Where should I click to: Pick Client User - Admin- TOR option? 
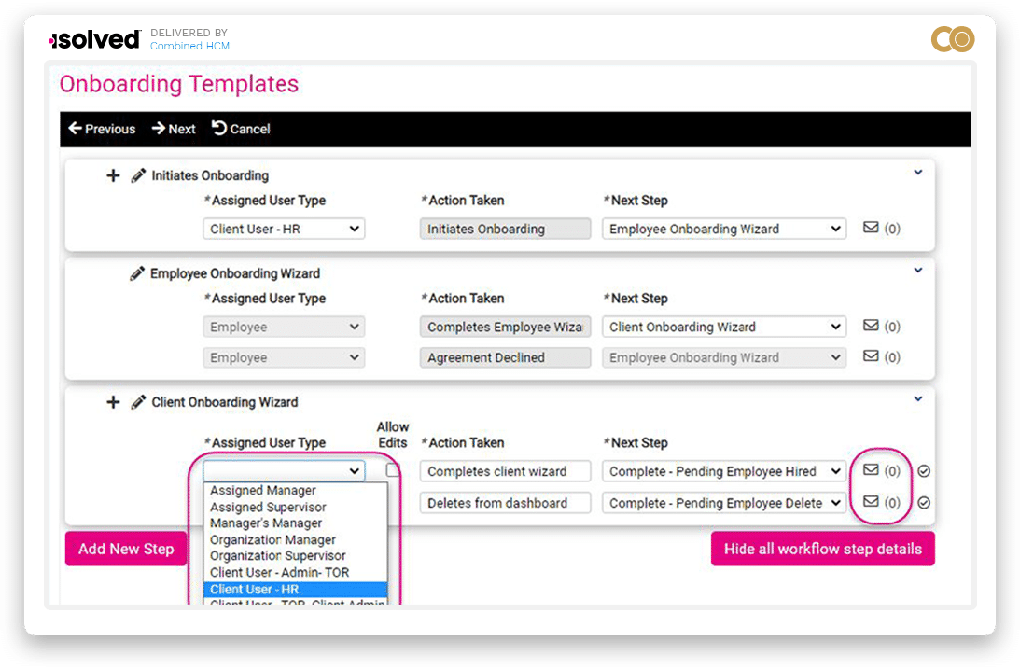click(x=295, y=573)
